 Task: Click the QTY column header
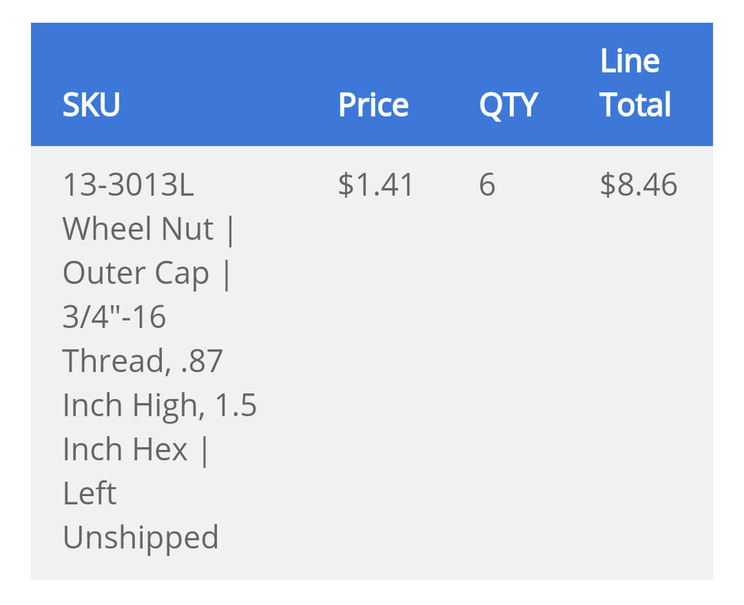[x=508, y=105]
